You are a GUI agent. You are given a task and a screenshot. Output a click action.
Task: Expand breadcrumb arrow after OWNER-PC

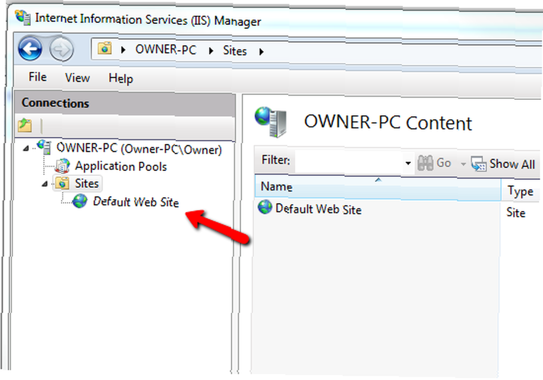pos(211,51)
